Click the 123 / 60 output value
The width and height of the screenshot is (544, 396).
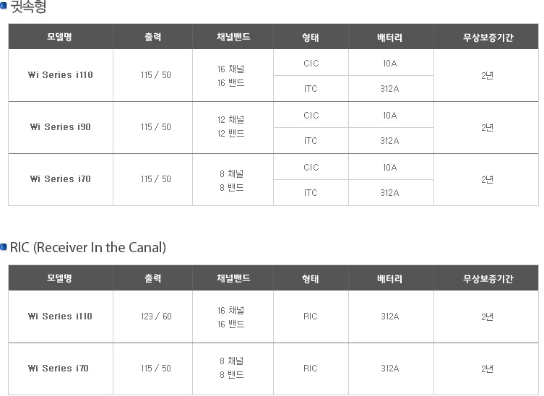156,317
